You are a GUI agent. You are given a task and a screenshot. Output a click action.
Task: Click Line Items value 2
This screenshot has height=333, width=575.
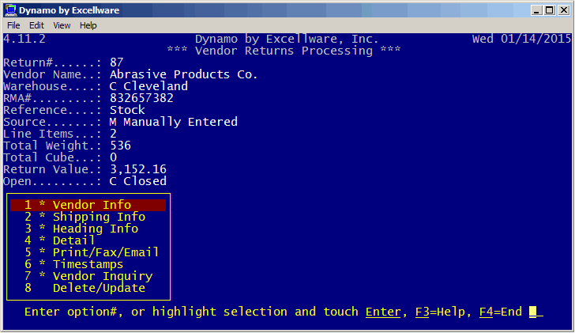tap(113, 134)
